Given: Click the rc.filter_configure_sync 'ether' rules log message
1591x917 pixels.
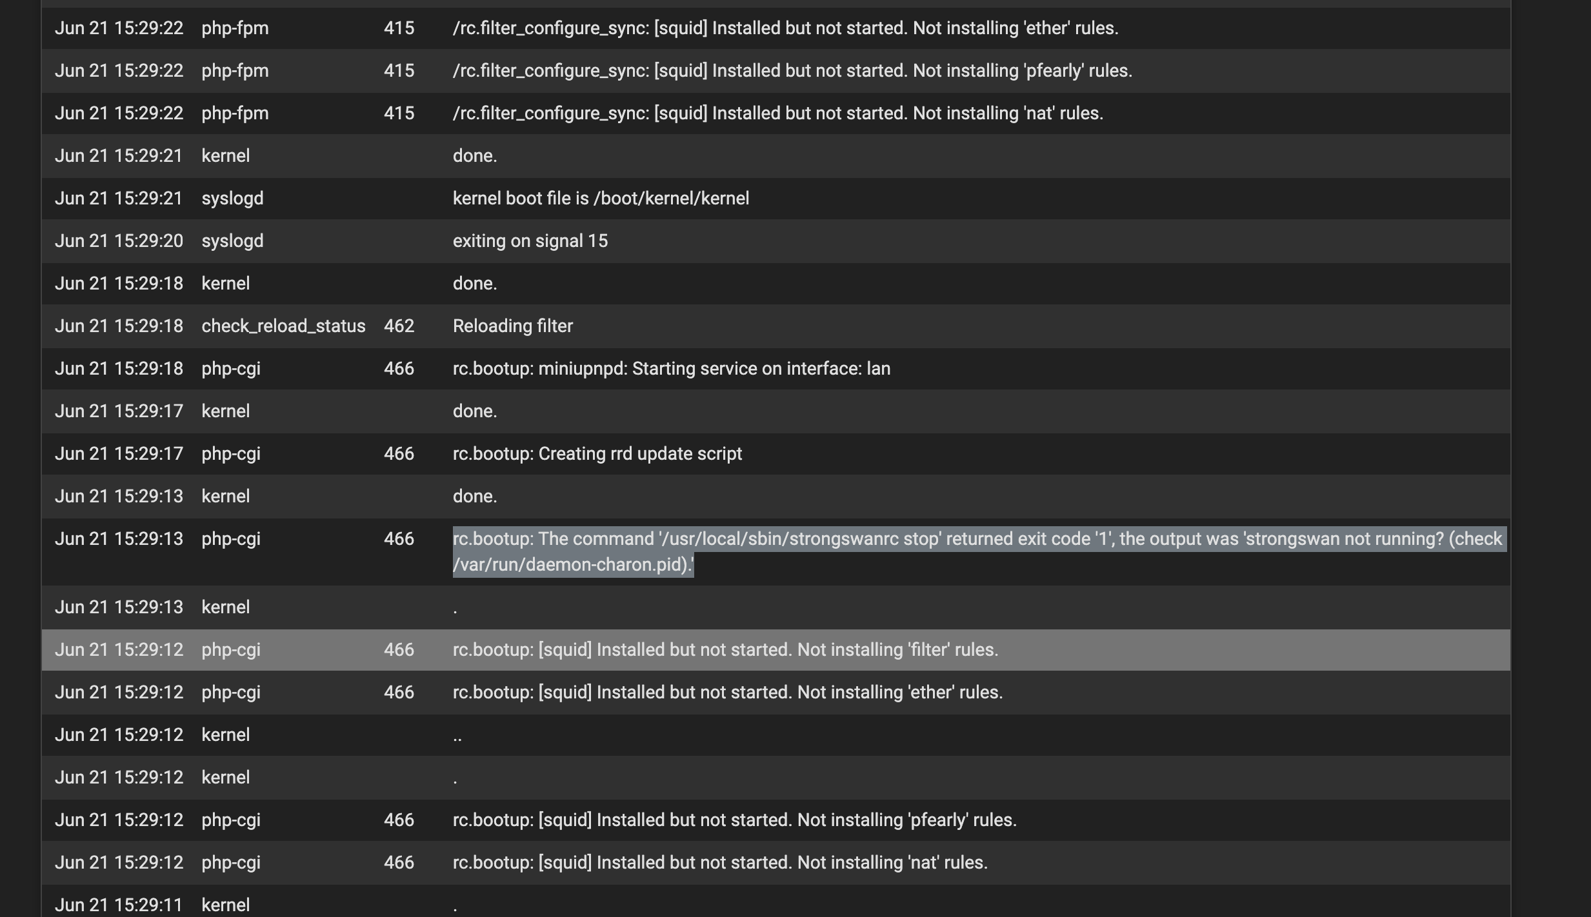Looking at the screenshot, I should point(785,28).
